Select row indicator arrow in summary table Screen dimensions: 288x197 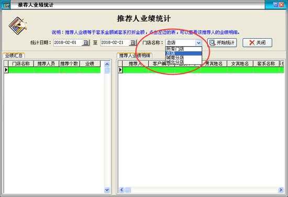(x=6, y=70)
